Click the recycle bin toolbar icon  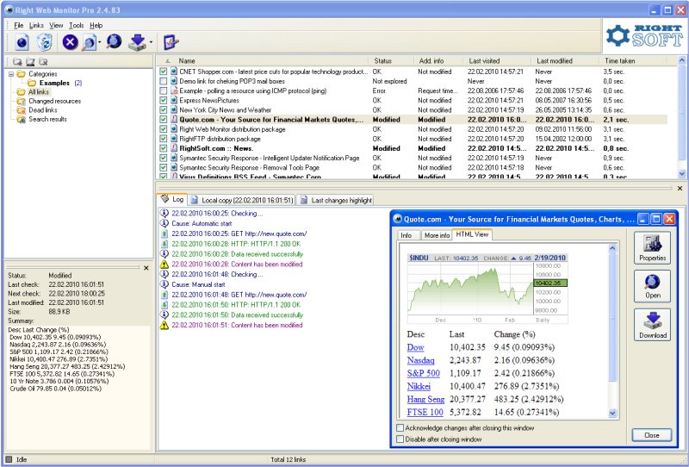pos(45,43)
